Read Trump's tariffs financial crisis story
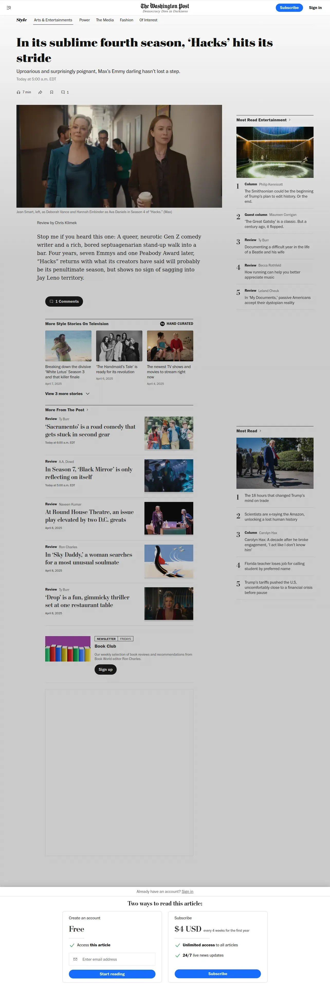Viewport: 330px width, 990px height. [x=279, y=587]
